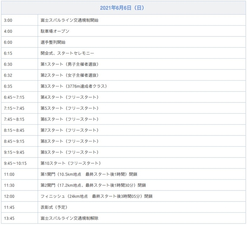
Task: Select the 3:00 time cell
Action: 19,20
